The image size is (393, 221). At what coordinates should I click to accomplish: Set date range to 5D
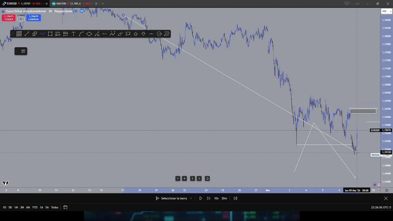[10, 207]
